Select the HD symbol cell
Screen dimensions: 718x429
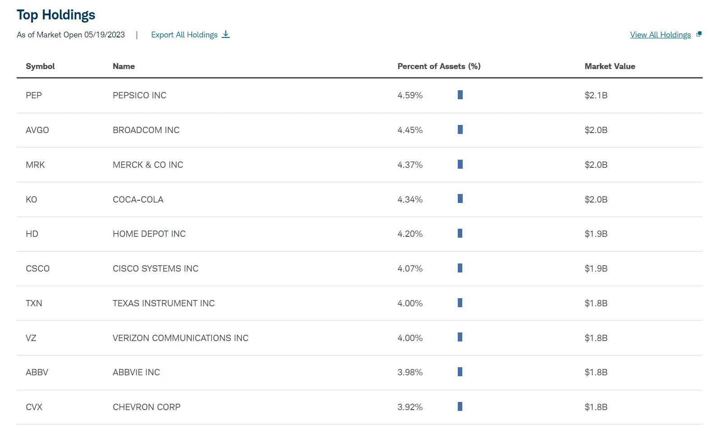click(32, 234)
